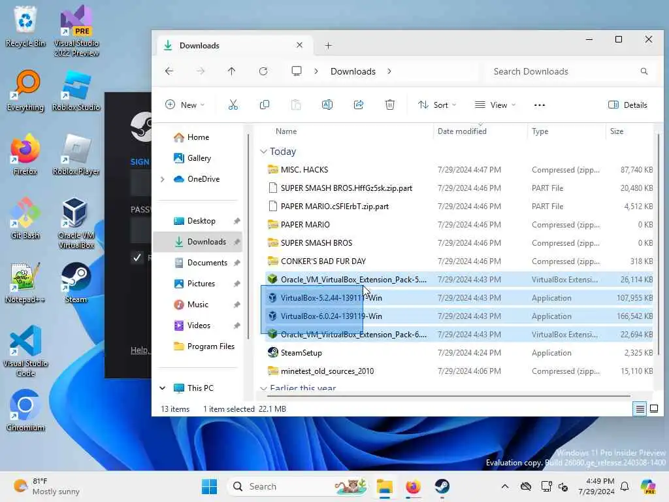Open more options three-dot menu

539,105
